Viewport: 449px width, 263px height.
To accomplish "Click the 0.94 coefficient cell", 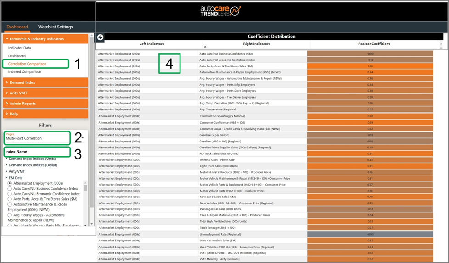I will pos(370,72).
